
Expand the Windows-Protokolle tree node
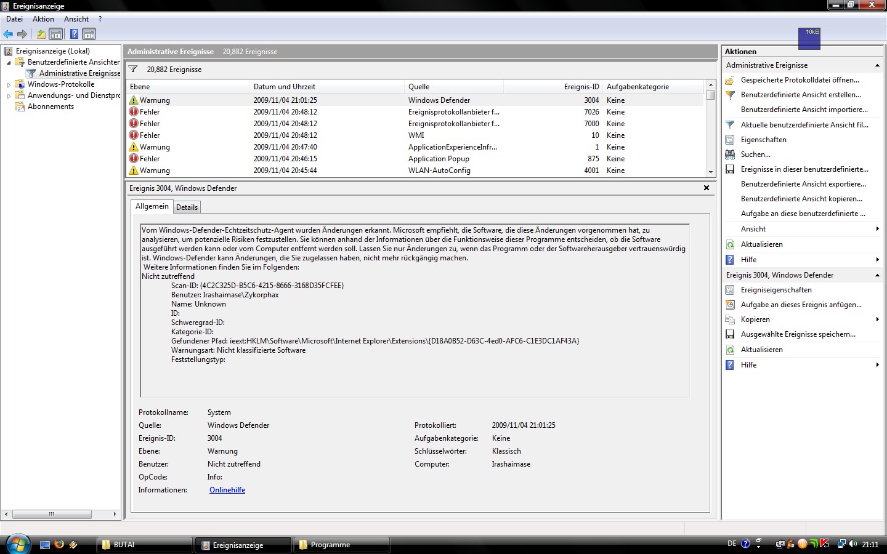pos(9,85)
